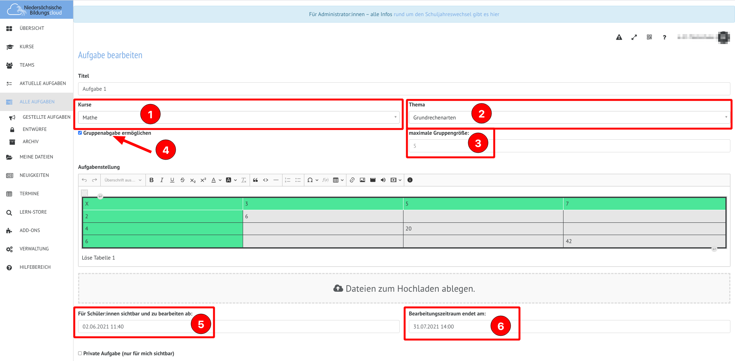Screen dimensions: 735x361
Task: Open the Kurse dropdown showing Mathe
Action: pos(239,118)
